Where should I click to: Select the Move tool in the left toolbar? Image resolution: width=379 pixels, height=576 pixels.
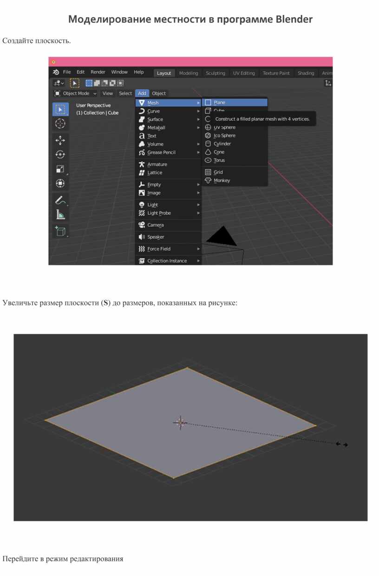[60, 140]
